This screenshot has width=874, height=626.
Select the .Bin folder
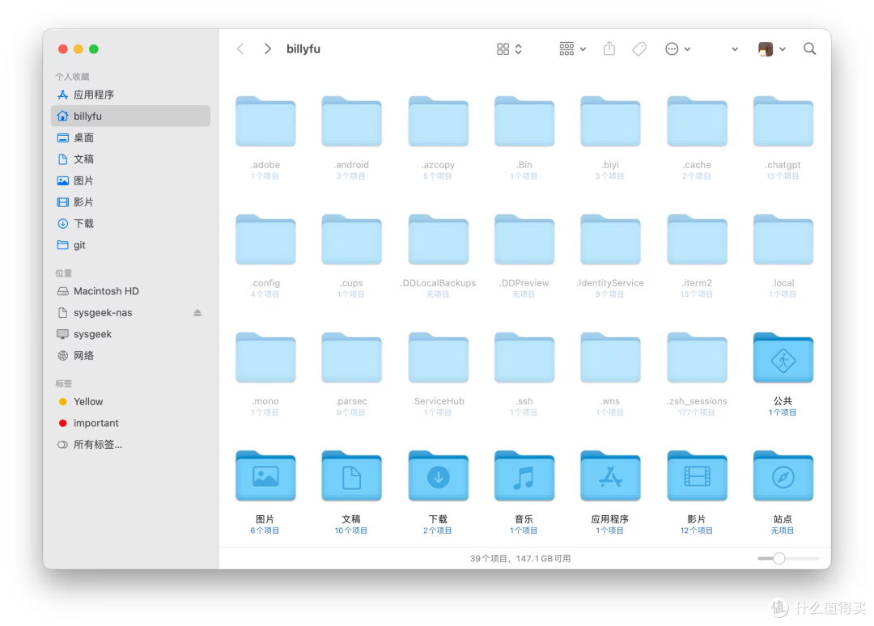524,121
